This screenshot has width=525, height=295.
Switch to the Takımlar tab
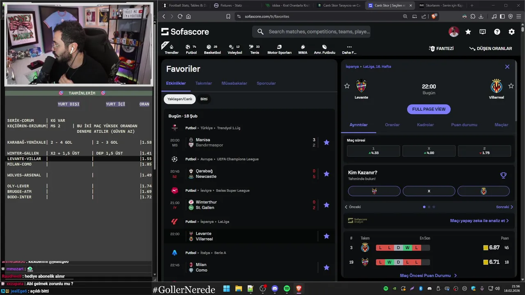[x=203, y=83]
